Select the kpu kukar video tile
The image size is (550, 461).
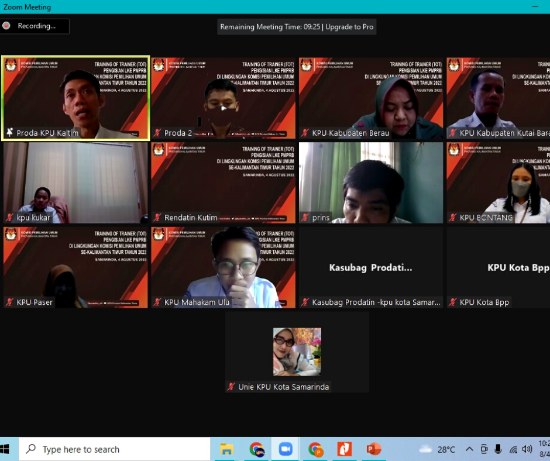click(75, 182)
